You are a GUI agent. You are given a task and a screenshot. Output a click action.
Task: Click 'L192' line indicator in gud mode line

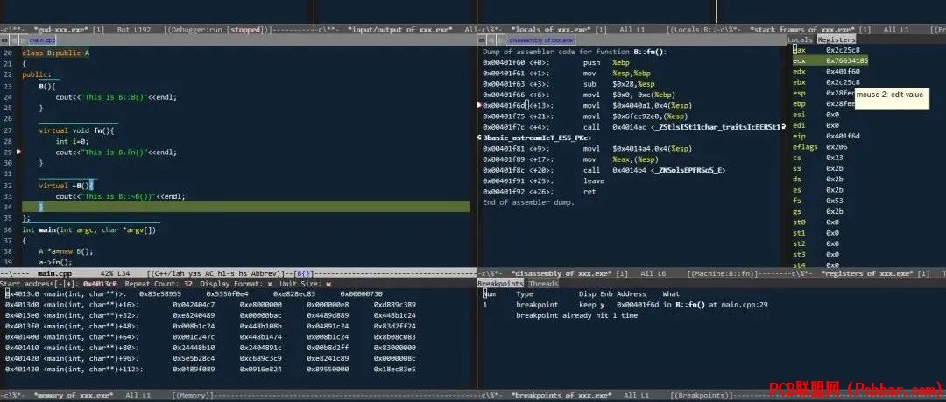pyautogui.click(x=142, y=29)
